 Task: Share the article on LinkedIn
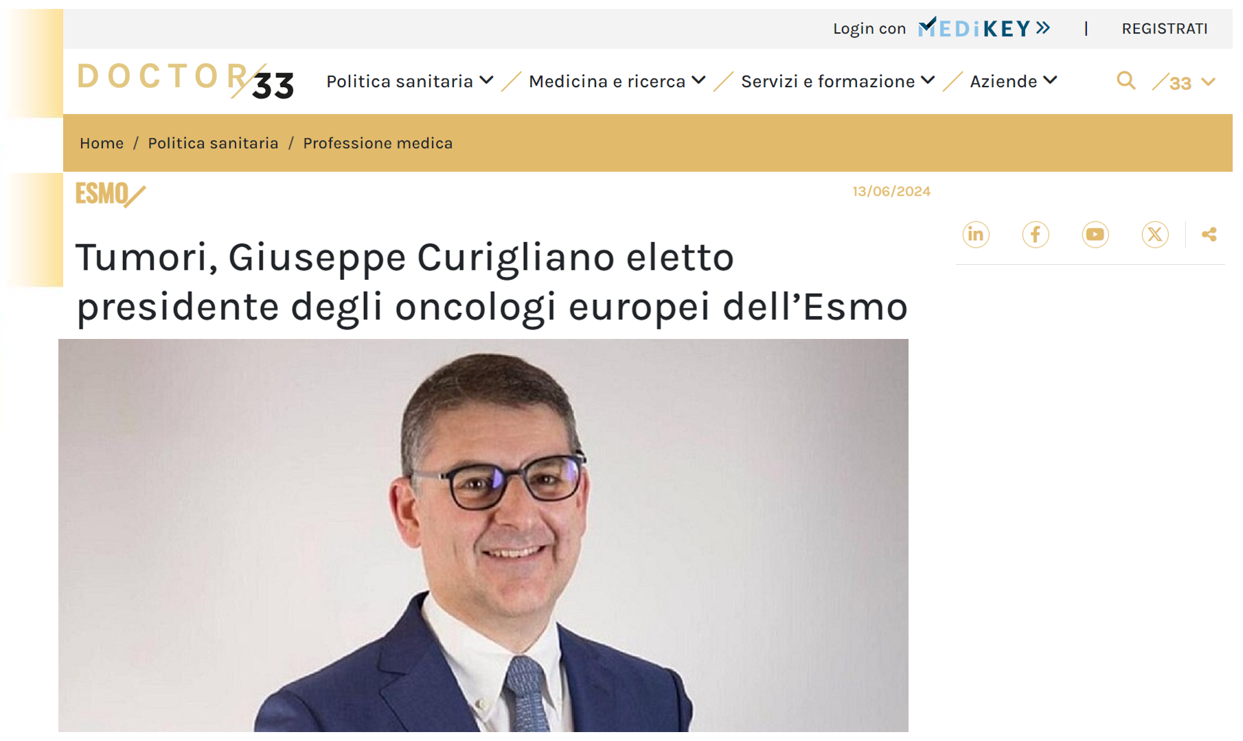(975, 235)
